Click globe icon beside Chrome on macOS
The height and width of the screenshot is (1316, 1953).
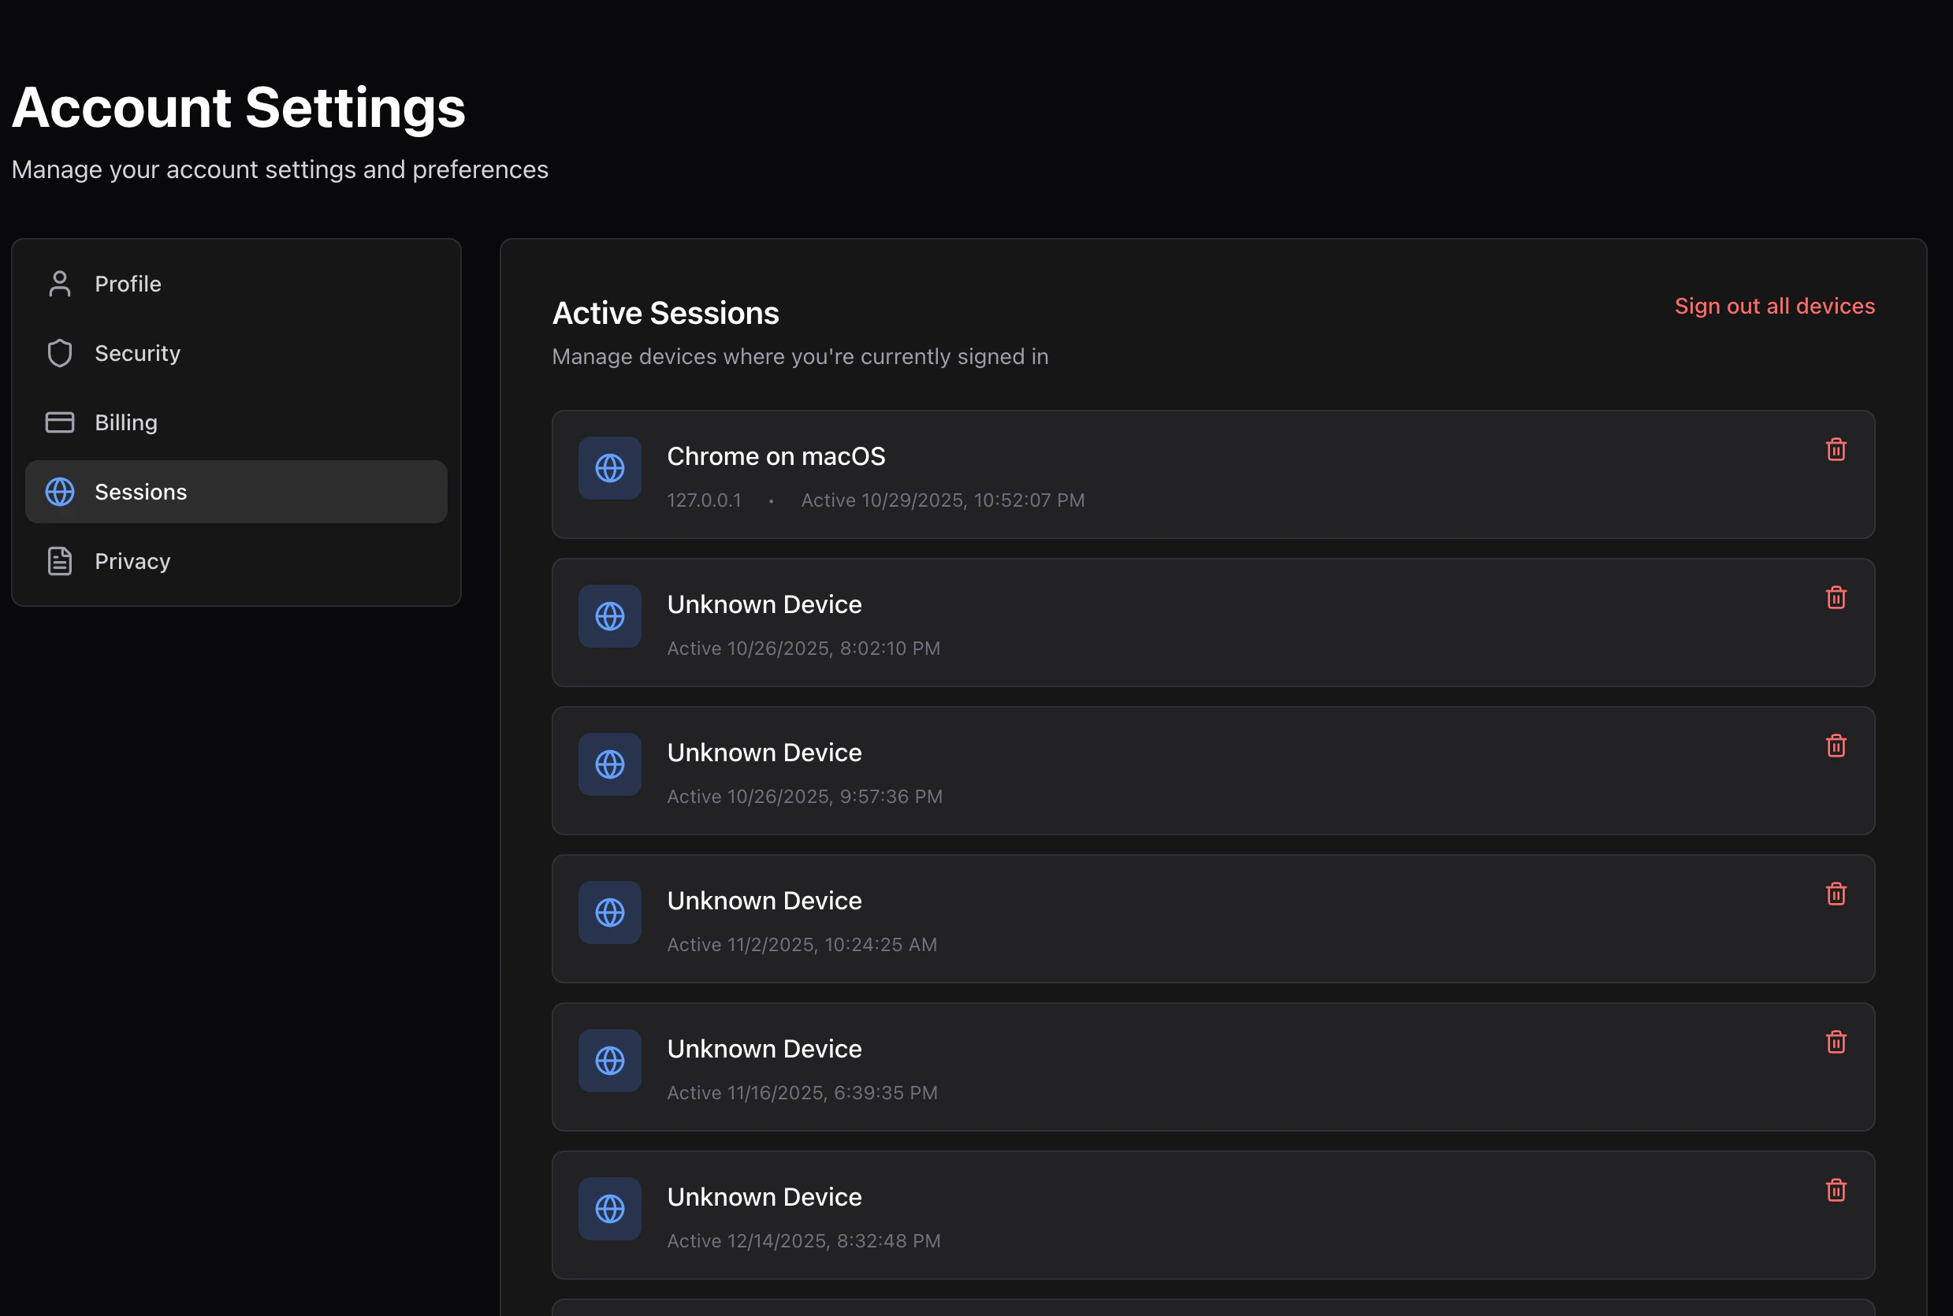[x=610, y=468]
